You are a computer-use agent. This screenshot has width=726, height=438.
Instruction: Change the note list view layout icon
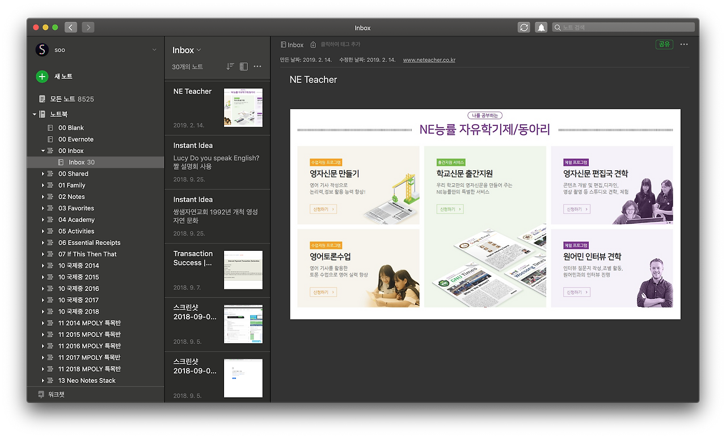(244, 66)
